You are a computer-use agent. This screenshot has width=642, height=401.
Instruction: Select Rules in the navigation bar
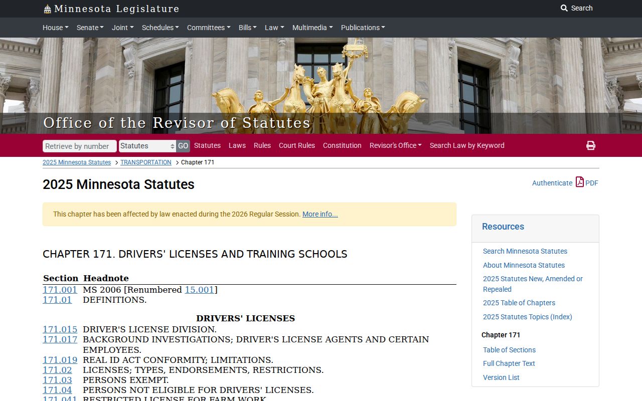(262, 145)
